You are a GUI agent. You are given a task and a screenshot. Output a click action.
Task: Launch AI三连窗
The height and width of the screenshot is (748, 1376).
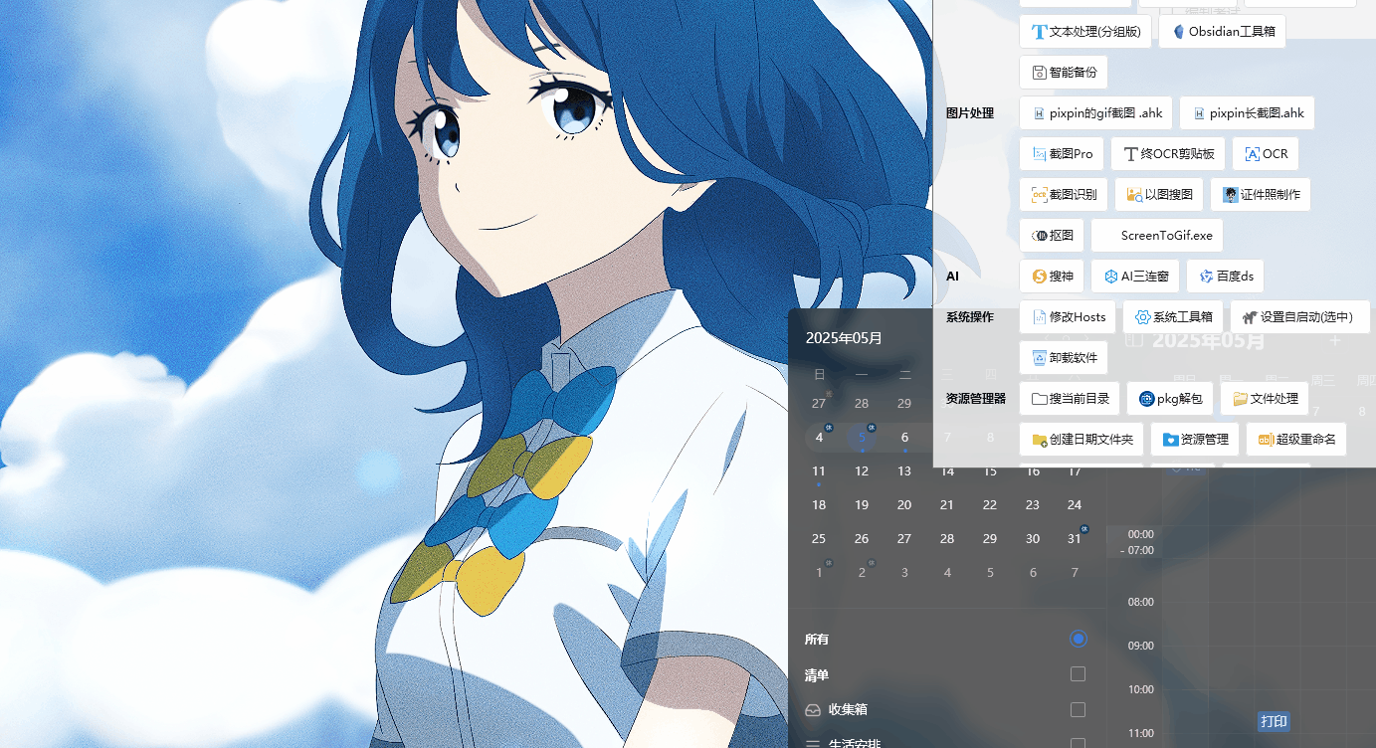pyautogui.click(x=1135, y=277)
